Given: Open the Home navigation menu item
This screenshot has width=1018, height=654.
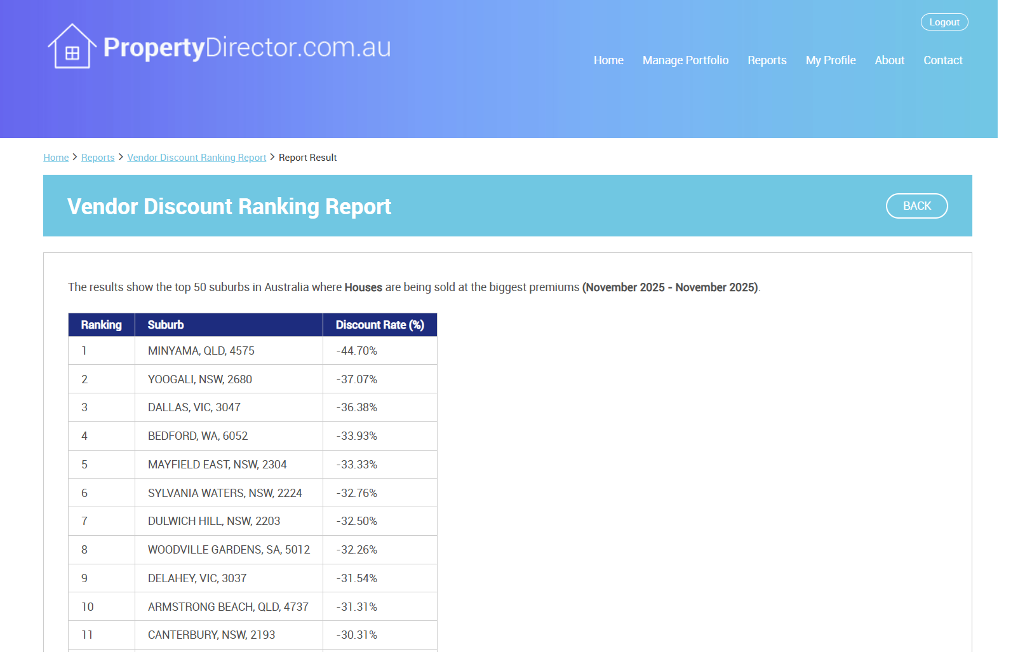Looking at the screenshot, I should (608, 60).
